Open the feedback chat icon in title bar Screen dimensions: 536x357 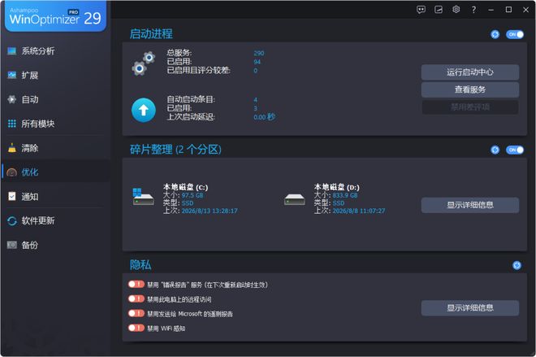(421, 10)
